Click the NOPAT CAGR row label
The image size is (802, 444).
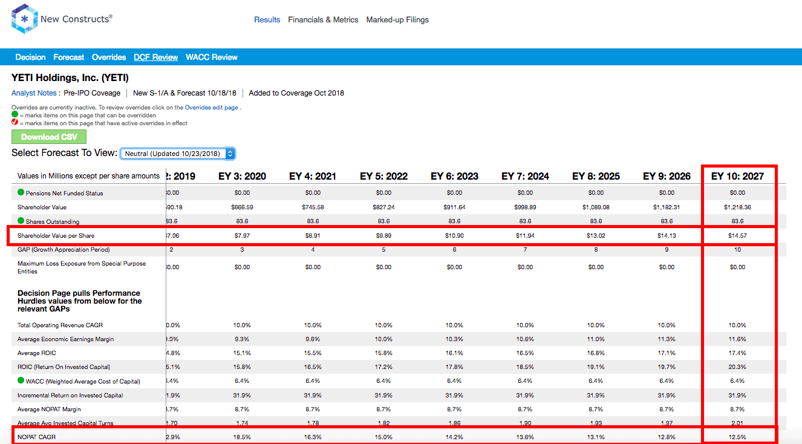pos(36,437)
